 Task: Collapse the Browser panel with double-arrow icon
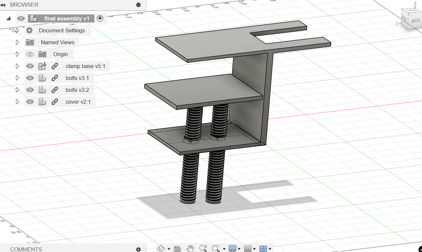point(3,5)
